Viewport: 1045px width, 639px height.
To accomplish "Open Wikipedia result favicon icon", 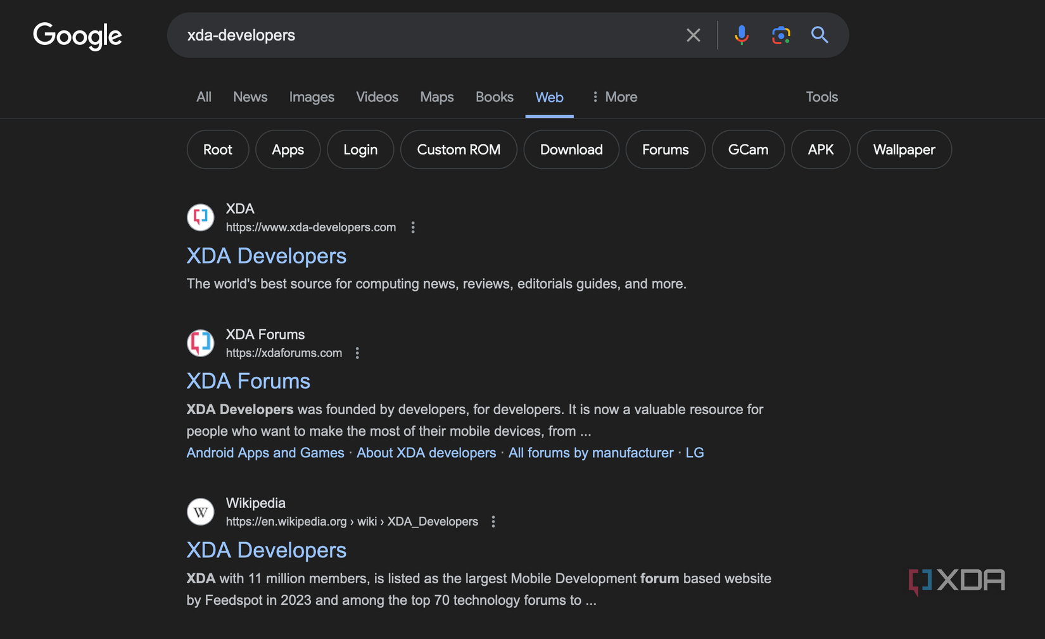I will 201,512.
